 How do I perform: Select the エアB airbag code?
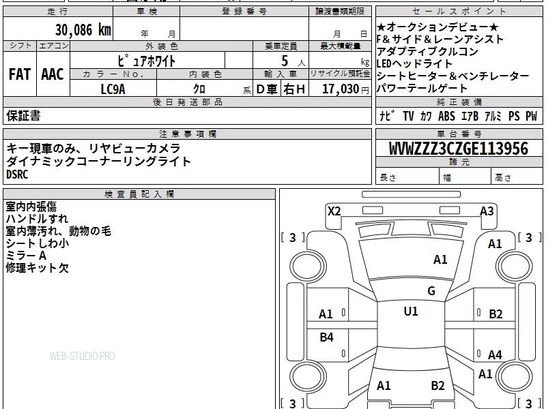pos(470,116)
